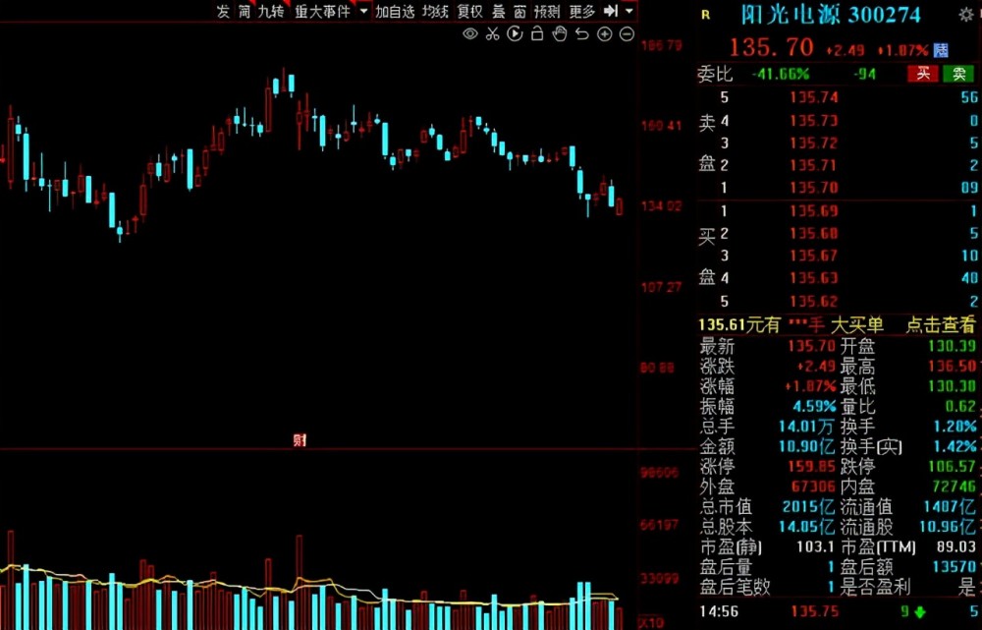The height and width of the screenshot is (630, 982).
Task: Zoom out with the circled minus icon
Action: tap(627, 34)
